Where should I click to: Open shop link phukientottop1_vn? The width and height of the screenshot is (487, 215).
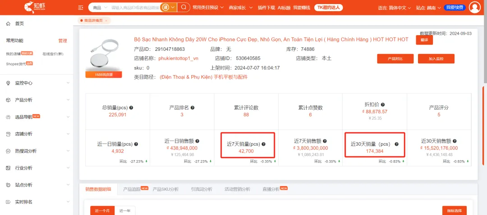(178, 58)
